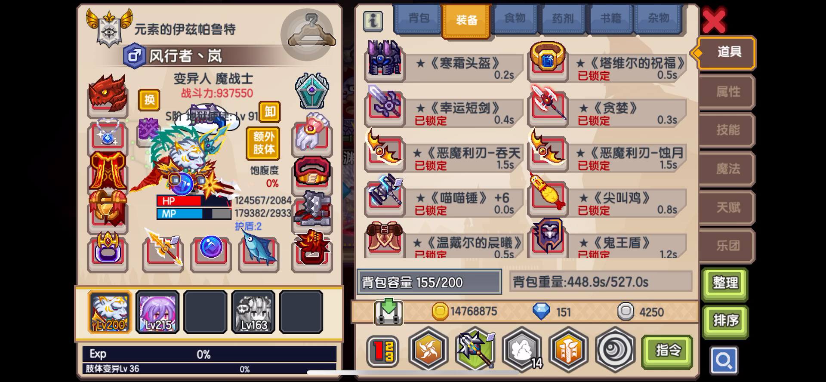826x382 pixels.
Task: Select the 喵喵锤 +6 equipment entry
Action: click(x=444, y=198)
